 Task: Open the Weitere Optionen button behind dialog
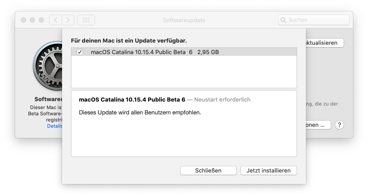coord(318,125)
